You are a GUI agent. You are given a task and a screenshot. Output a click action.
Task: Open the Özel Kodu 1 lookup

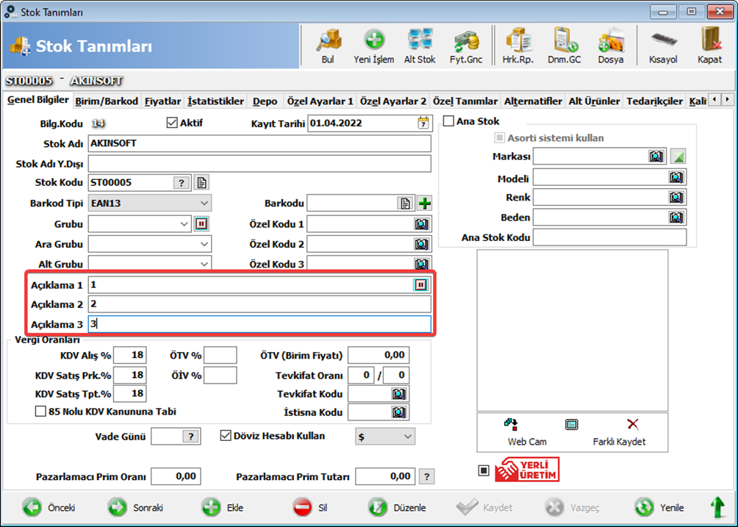(x=421, y=224)
